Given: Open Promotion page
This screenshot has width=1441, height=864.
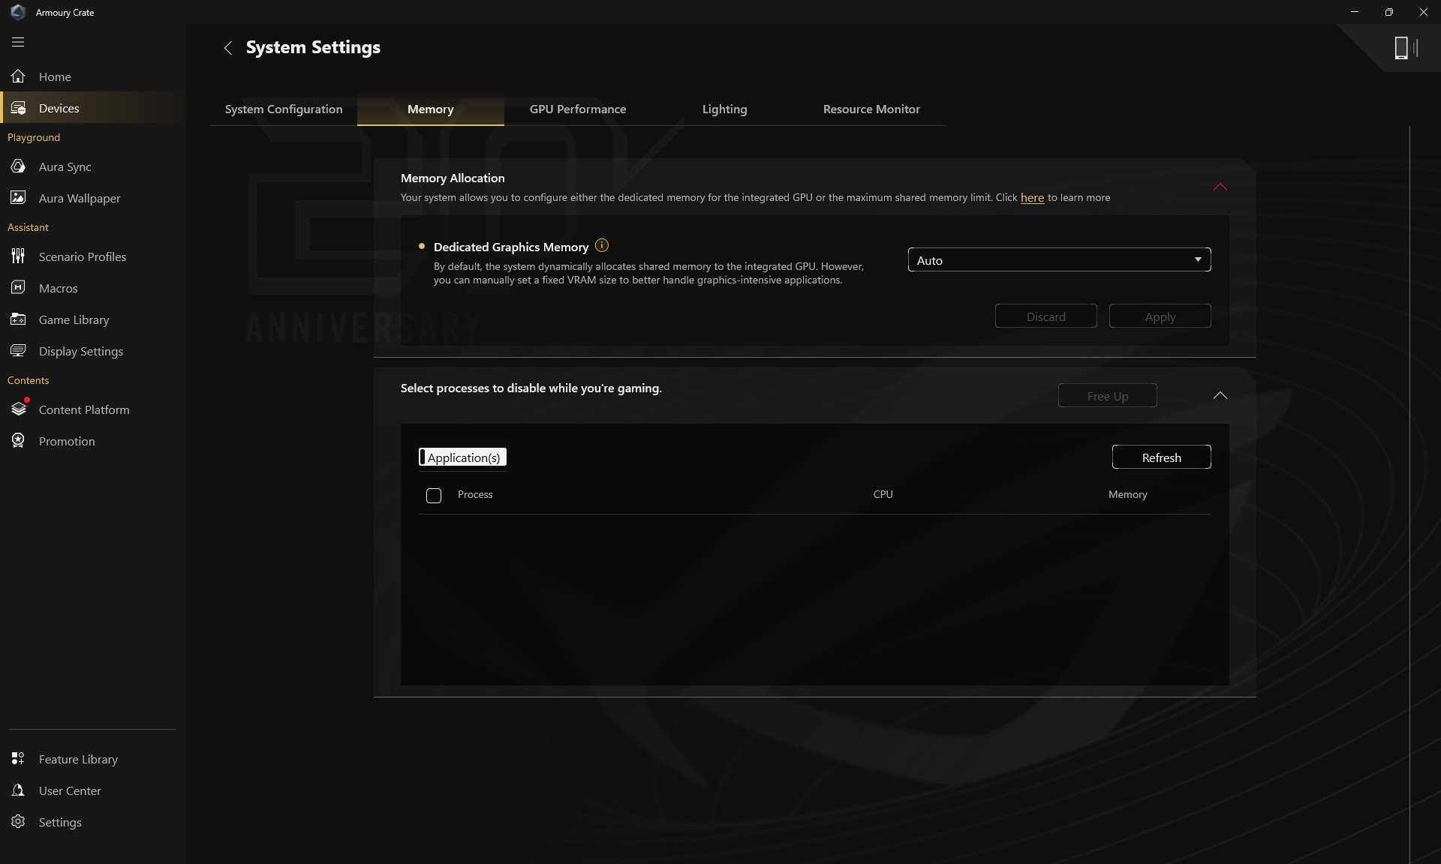Looking at the screenshot, I should click(x=93, y=441).
